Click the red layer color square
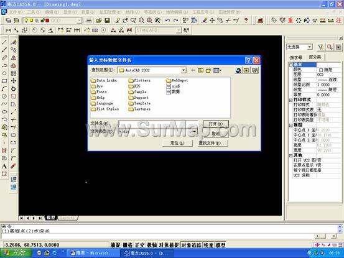The height and width of the screenshot is (258, 344). pyautogui.click(x=47, y=21)
